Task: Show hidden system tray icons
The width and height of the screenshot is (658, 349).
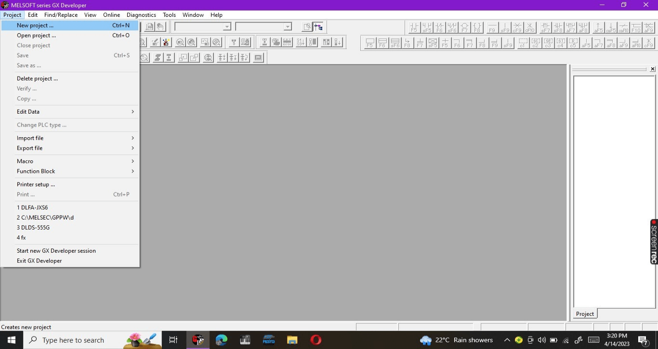Action: tap(507, 340)
